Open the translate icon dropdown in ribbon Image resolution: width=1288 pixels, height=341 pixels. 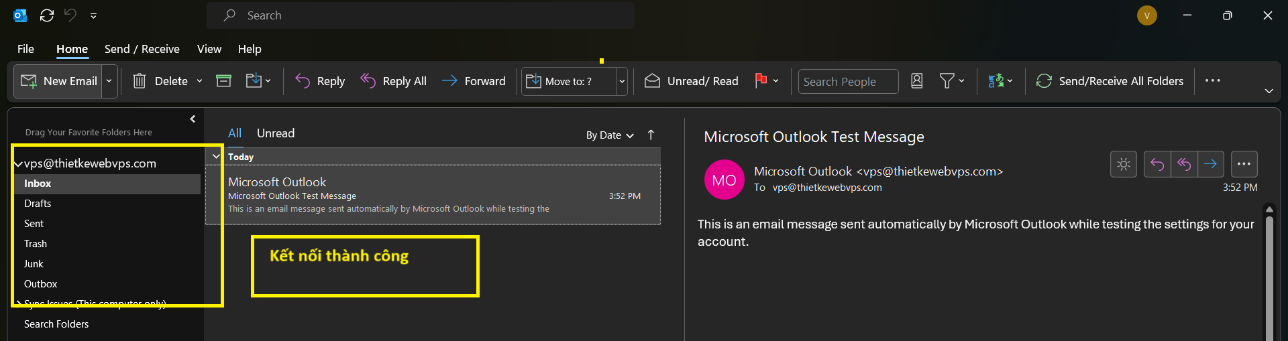pyautogui.click(x=1000, y=81)
